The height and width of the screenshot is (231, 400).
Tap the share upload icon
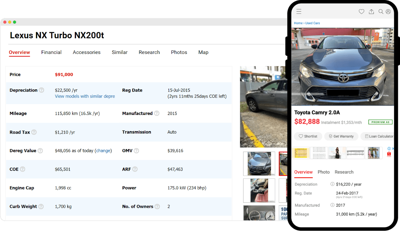[371, 12]
